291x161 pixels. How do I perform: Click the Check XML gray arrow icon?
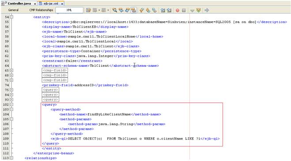[x=192, y=11]
